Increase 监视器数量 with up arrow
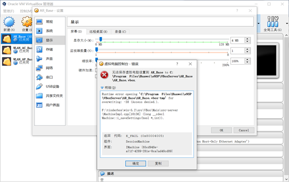 pyautogui.click(x=247, y=49)
